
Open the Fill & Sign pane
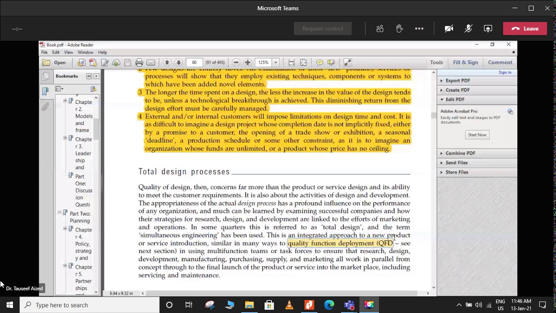coord(465,62)
